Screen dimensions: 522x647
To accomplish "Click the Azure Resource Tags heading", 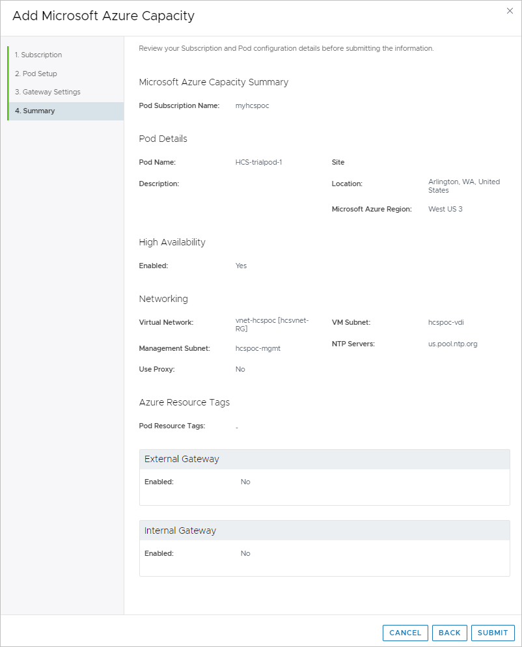I will 184,402.
